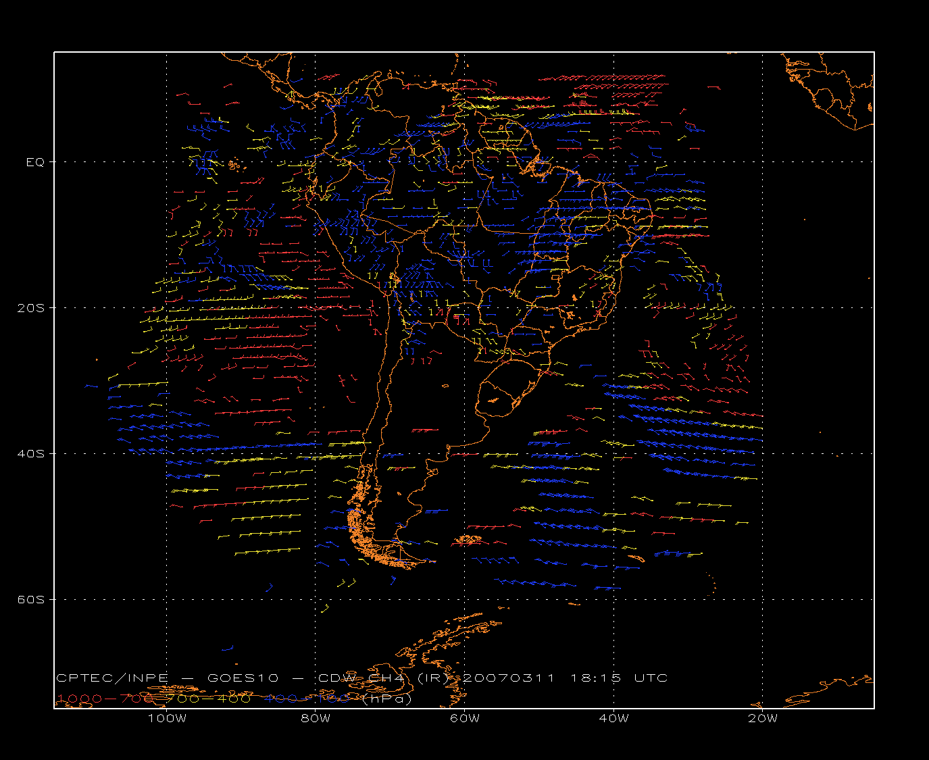Click the 20S latitude axis label

click(30, 308)
